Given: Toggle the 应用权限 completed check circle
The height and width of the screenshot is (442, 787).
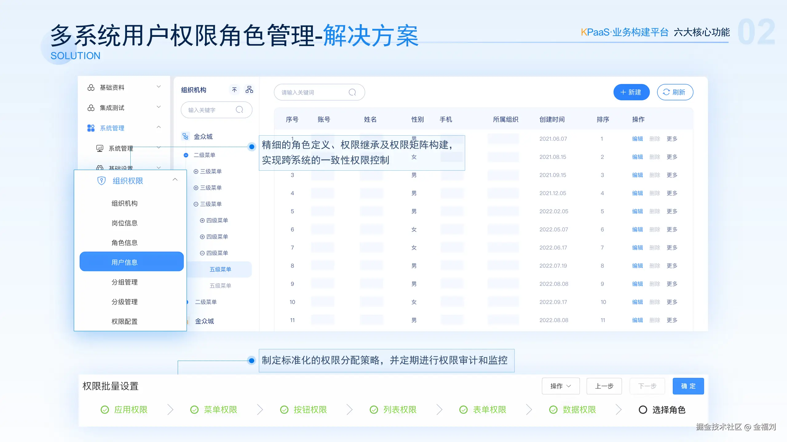Looking at the screenshot, I should 105,409.
